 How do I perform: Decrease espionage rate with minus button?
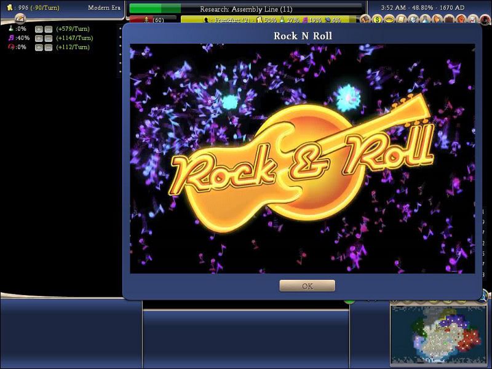tap(49, 47)
